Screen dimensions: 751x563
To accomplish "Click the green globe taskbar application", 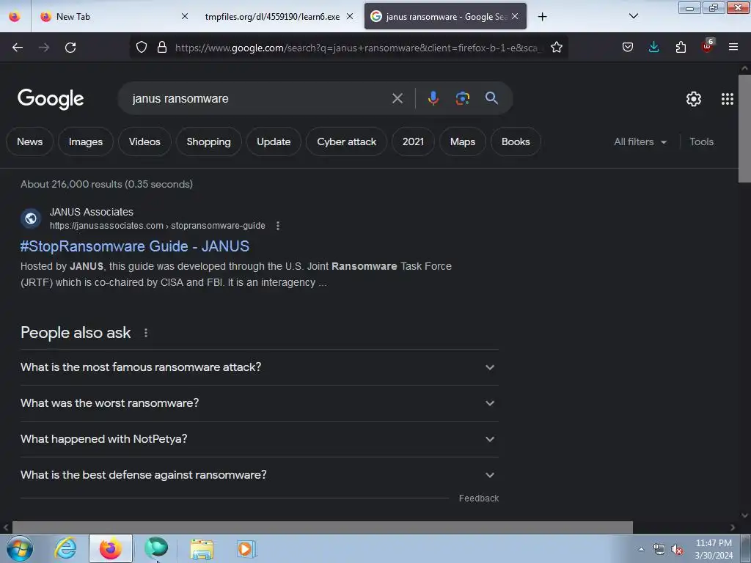I will (156, 548).
